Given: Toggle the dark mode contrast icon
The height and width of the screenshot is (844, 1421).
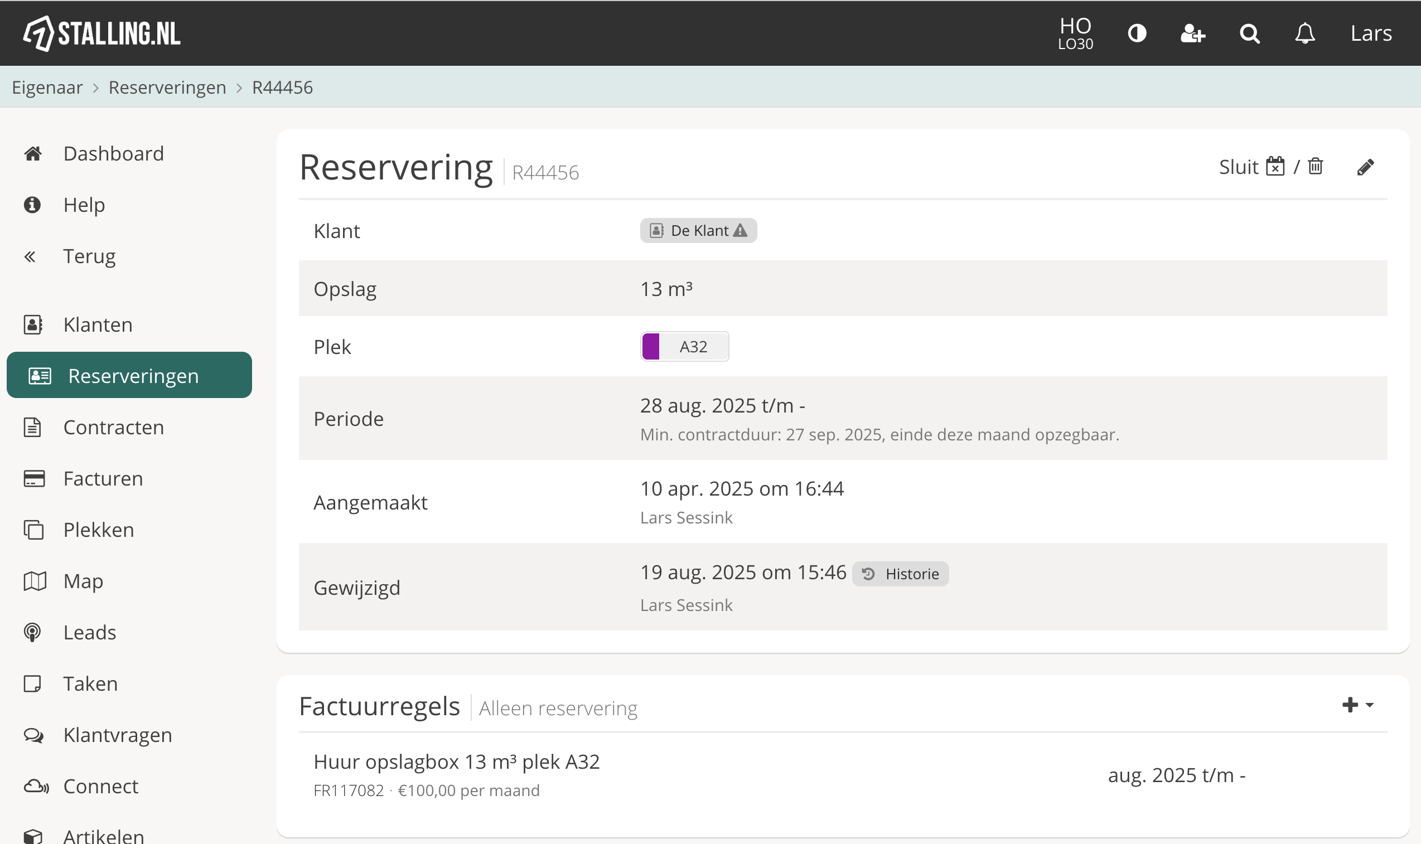Looking at the screenshot, I should coord(1137,33).
